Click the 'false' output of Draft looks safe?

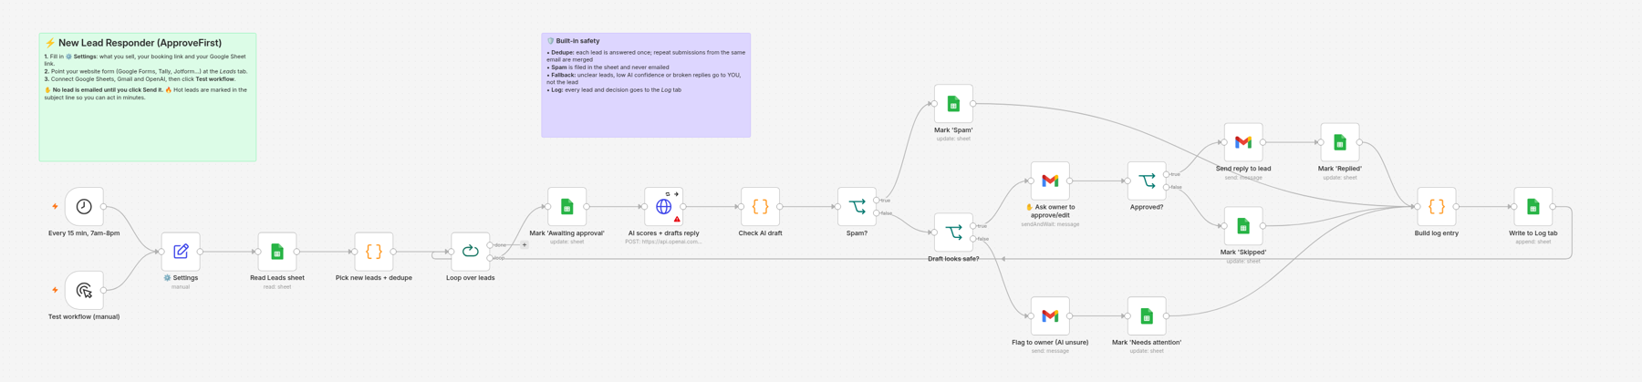tap(973, 239)
